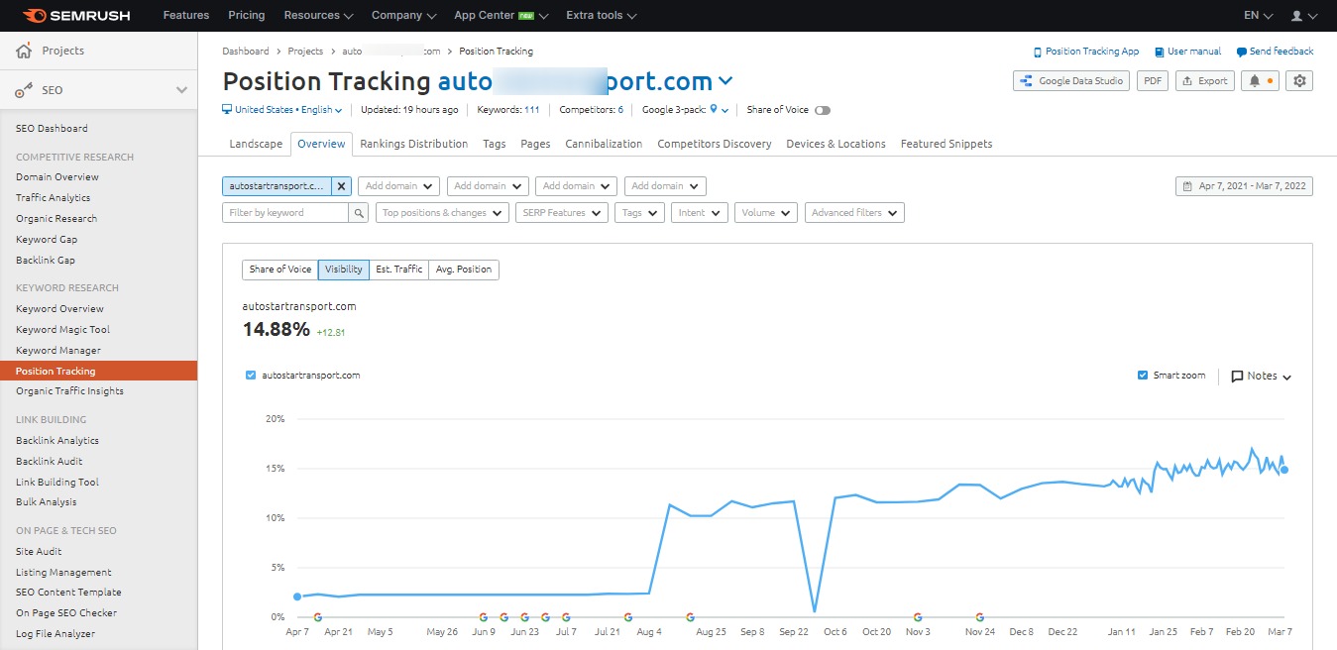Switch to the Pages tab
The width and height of the screenshot is (1337, 650).
tap(535, 144)
